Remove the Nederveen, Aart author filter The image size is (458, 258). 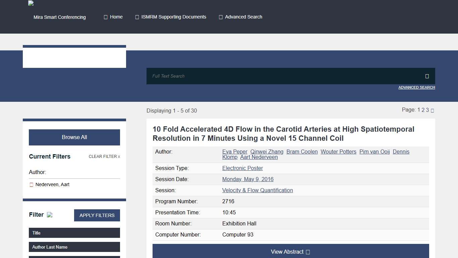[x=32, y=185]
